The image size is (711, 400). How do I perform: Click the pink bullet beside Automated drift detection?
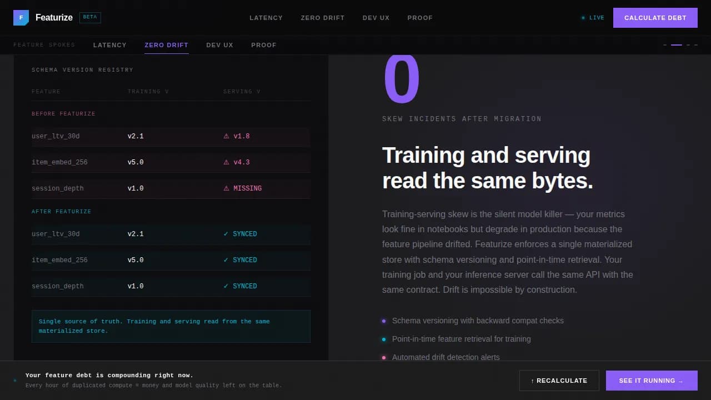[384, 357]
